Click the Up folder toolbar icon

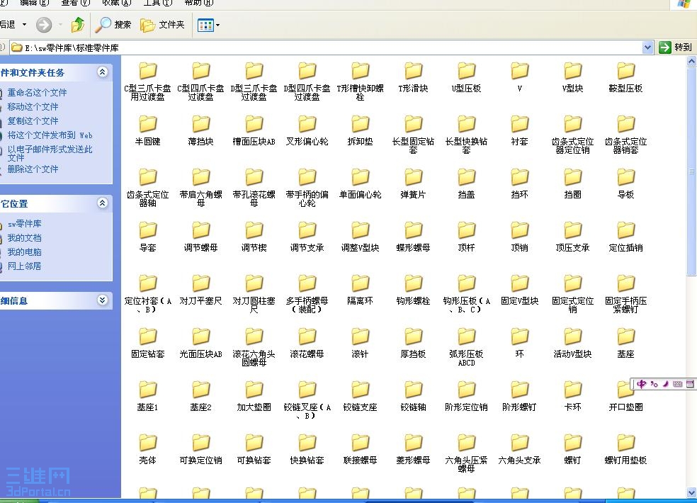[78, 25]
